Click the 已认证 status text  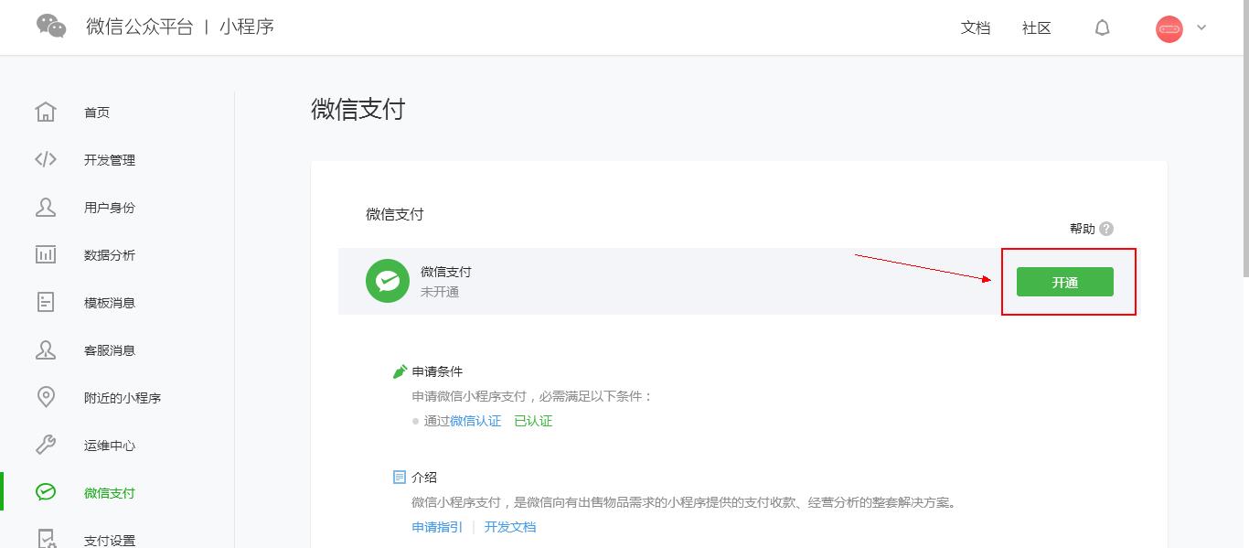(x=533, y=421)
